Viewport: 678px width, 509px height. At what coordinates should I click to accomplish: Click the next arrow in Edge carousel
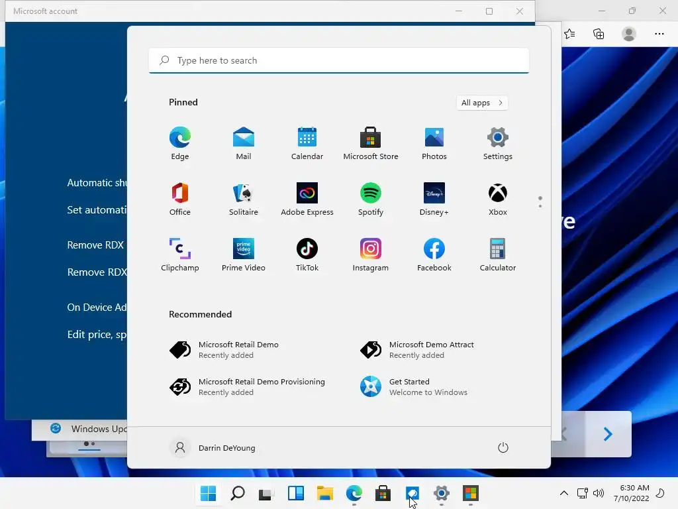(608, 433)
